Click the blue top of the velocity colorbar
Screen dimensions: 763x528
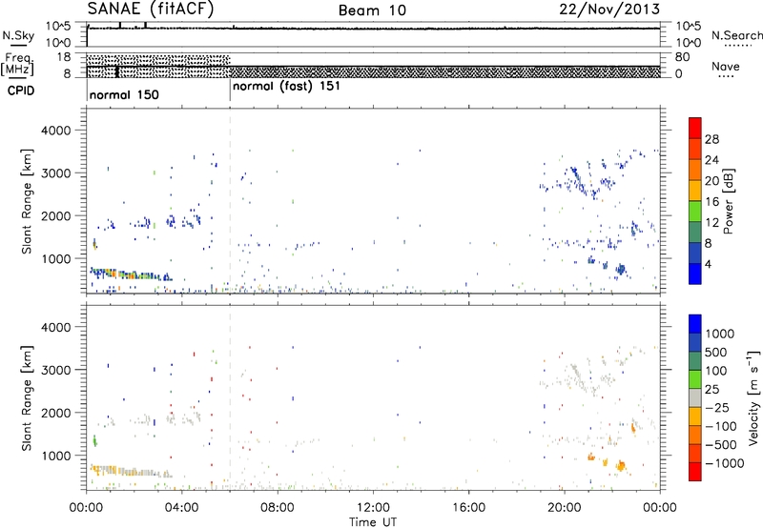(695, 324)
